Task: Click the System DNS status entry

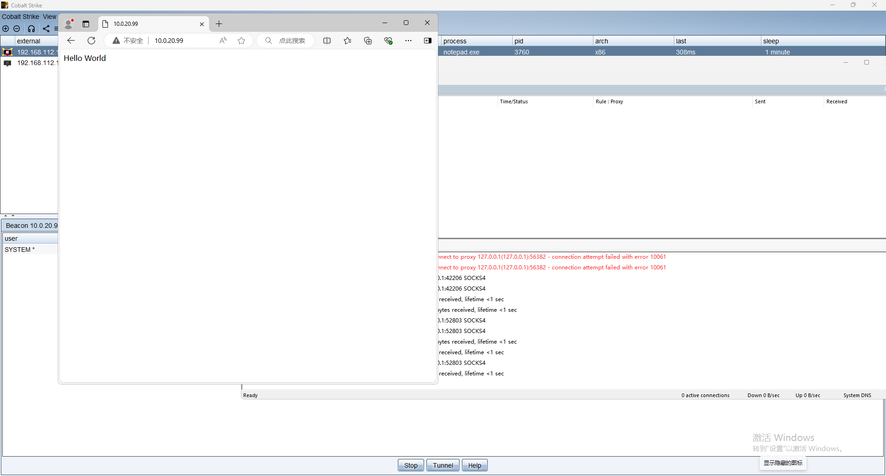Action: coord(857,395)
